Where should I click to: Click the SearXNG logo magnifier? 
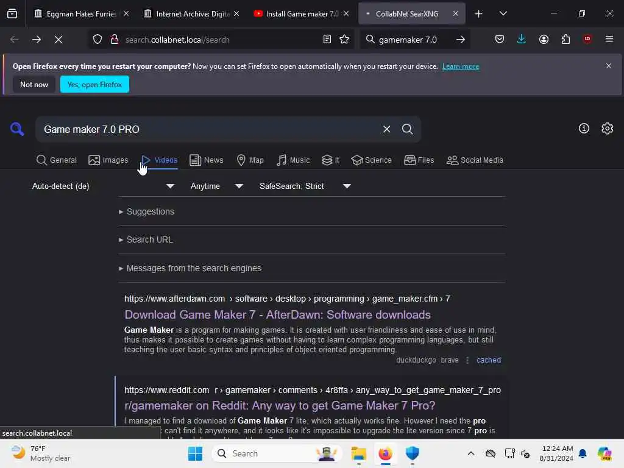pos(17,129)
